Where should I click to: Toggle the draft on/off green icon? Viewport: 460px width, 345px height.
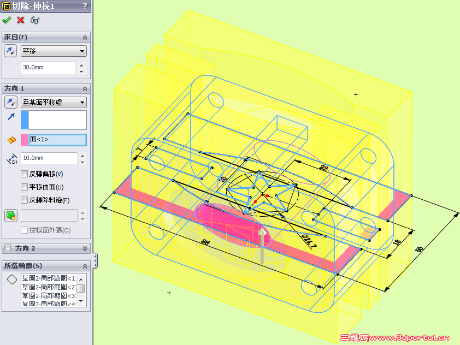11,216
